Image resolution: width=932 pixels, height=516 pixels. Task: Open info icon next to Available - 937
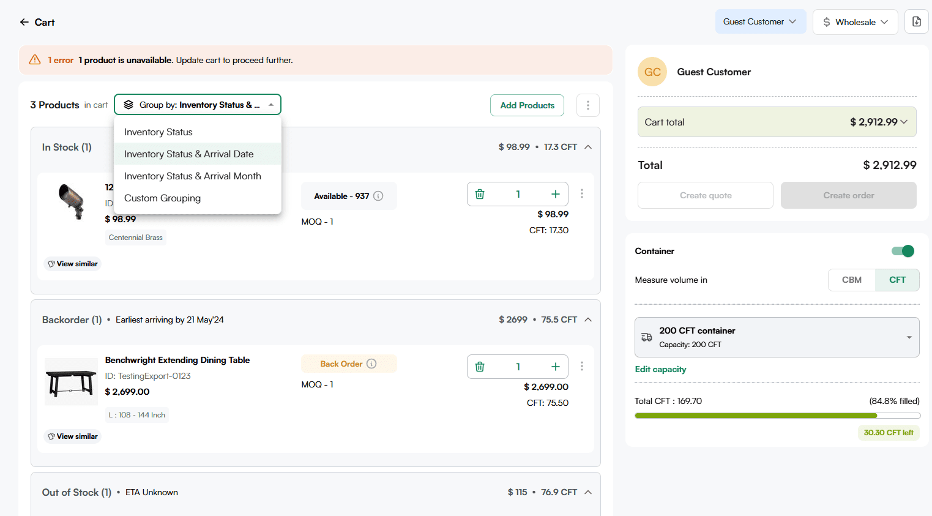tap(378, 196)
